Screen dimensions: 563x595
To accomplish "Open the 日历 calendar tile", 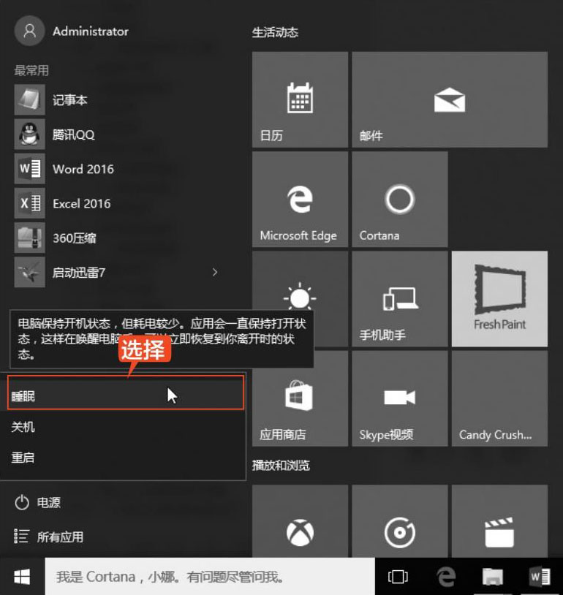I will point(300,99).
